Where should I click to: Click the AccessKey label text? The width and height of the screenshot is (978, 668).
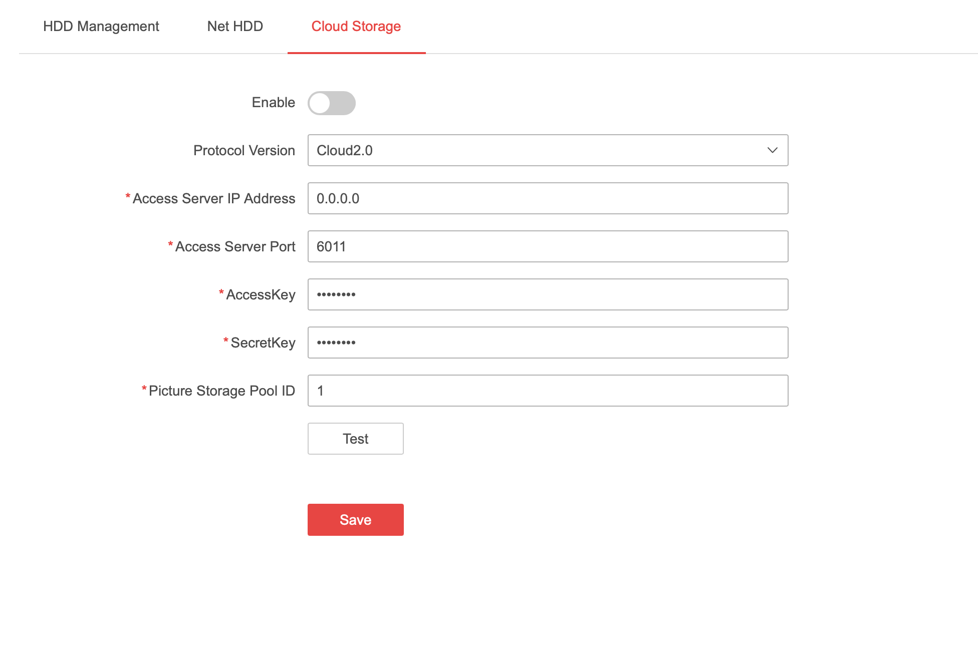pos(261,295)
